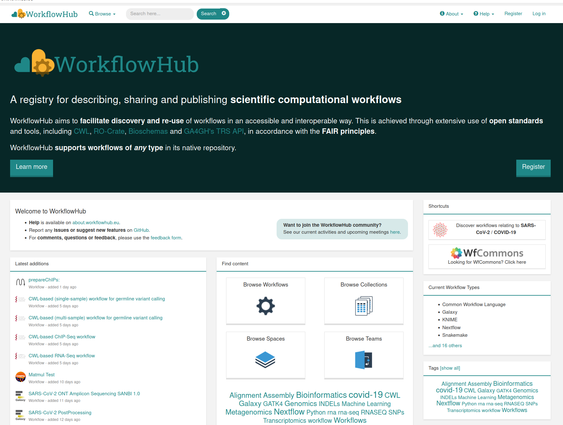Select KNIME in Current Workflow Types
563x425 pixels.
click(450, 320)
